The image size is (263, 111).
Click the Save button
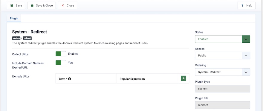[x=16, y=6]
